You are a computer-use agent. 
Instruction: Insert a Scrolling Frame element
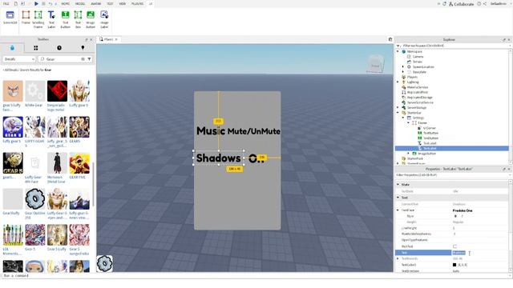pos(38,19)
